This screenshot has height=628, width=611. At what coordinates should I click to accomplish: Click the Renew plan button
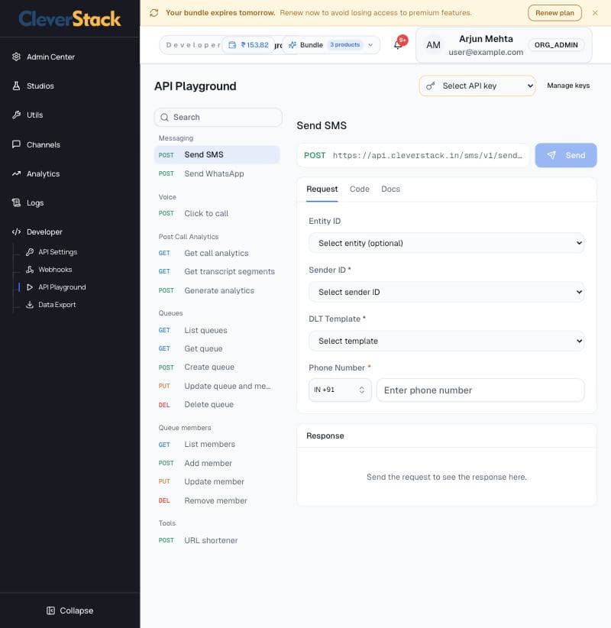point(554,13)
